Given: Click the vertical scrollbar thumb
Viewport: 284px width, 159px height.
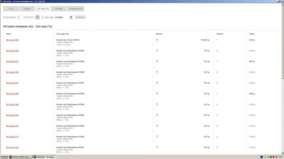Looking at the screenshot, I should click(x=282, y=41).
